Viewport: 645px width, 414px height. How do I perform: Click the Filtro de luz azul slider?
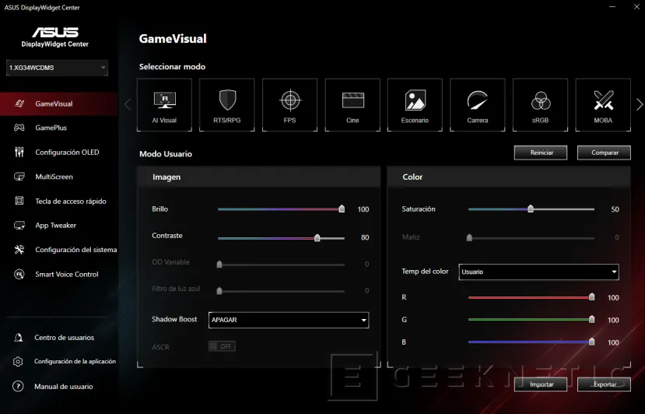coord(281,291)
